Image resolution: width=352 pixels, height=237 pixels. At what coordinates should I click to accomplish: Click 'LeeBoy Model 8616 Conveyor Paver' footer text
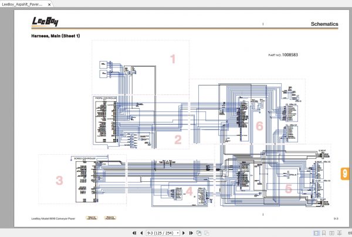tap(53, 219)
